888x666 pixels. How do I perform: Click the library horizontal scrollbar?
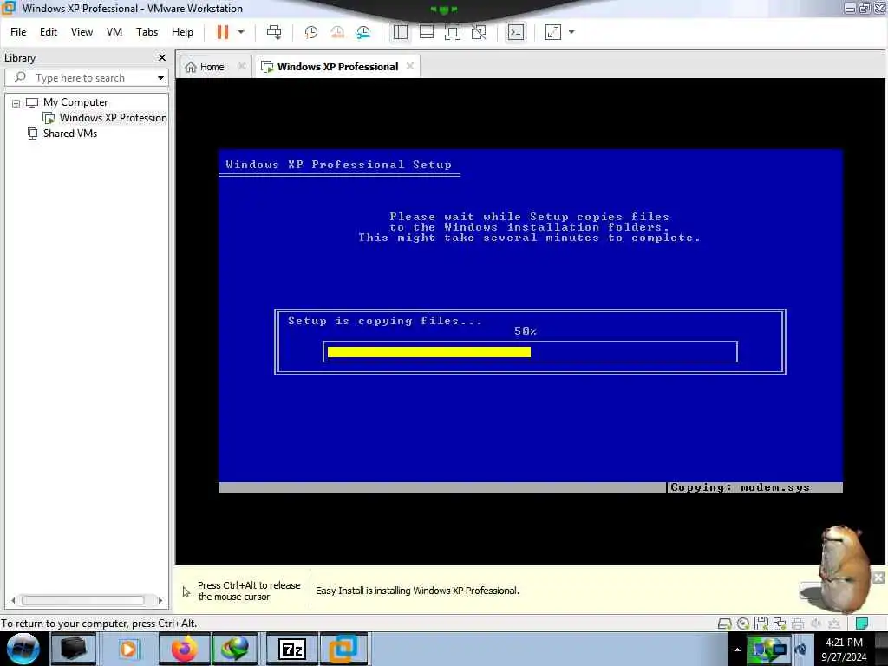[x=83, y=600]
